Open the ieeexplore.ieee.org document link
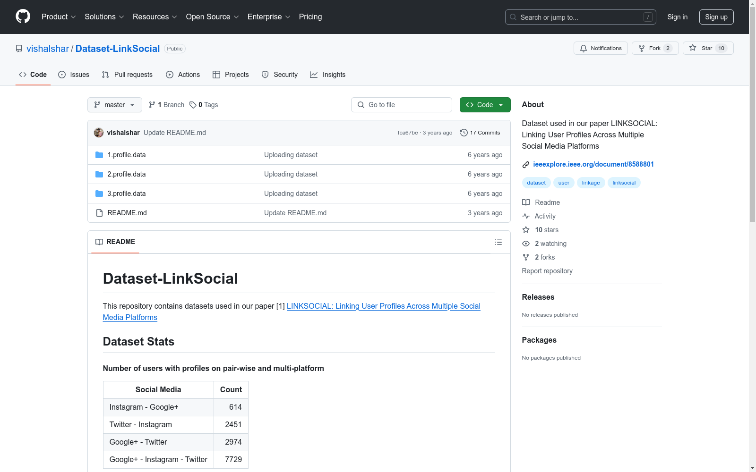The image size is (756, 472). pyautogui.click(x=593, y=164)
